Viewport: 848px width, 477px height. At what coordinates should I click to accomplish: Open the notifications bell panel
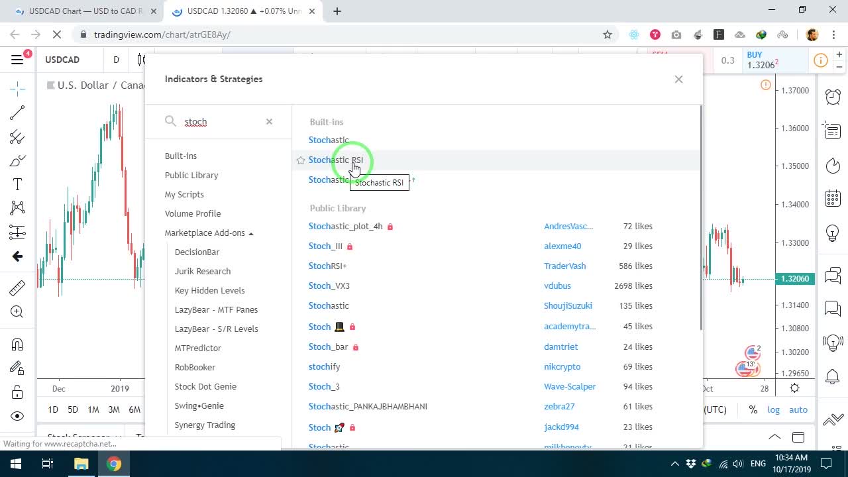pyautogui.click(x=833, y=377)
